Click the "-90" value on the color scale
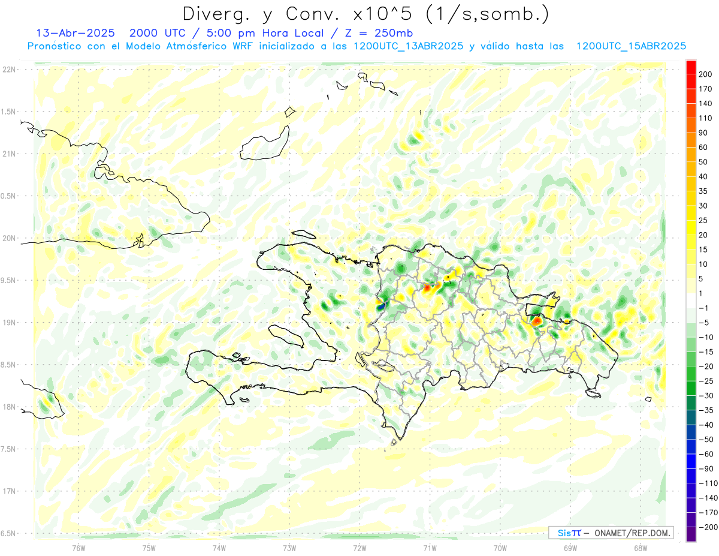This screenshot has height=556, width=719. 706,468
